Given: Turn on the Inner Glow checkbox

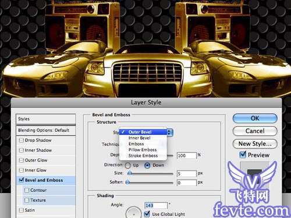Looking at the screenshot, I should (x=22, y=170).
